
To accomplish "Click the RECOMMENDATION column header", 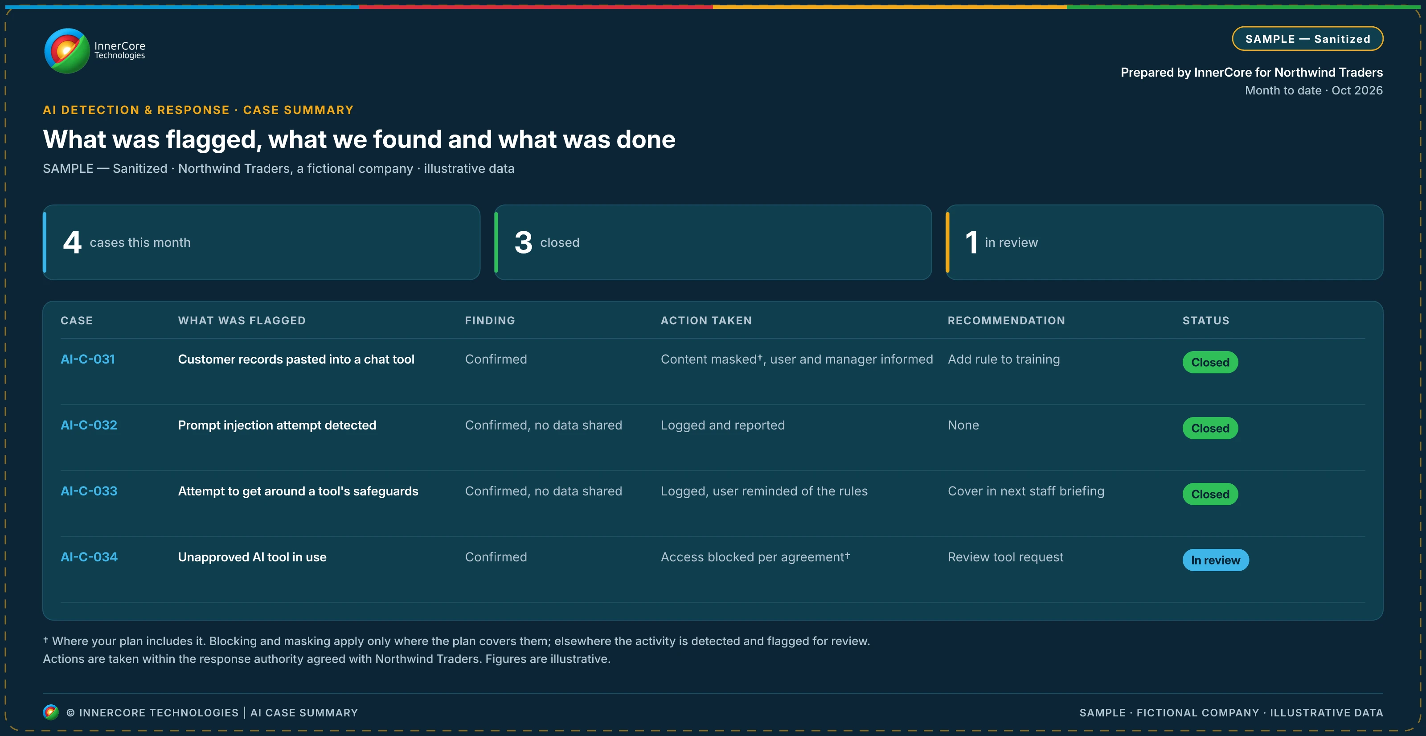I will (x=1006, y=320).
